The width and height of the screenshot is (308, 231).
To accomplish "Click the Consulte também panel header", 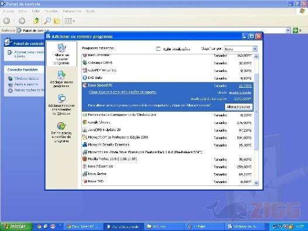I will 25,70.
